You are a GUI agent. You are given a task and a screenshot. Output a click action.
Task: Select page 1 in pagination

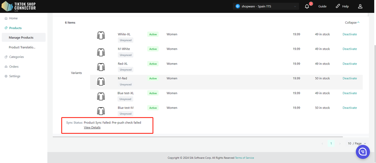click(x=331, y=143)
